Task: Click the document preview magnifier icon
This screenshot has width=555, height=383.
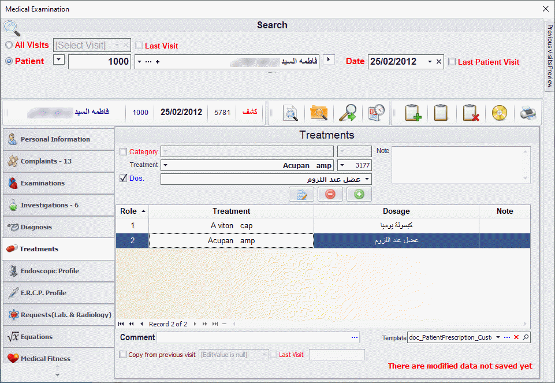Action: (290, 113)
